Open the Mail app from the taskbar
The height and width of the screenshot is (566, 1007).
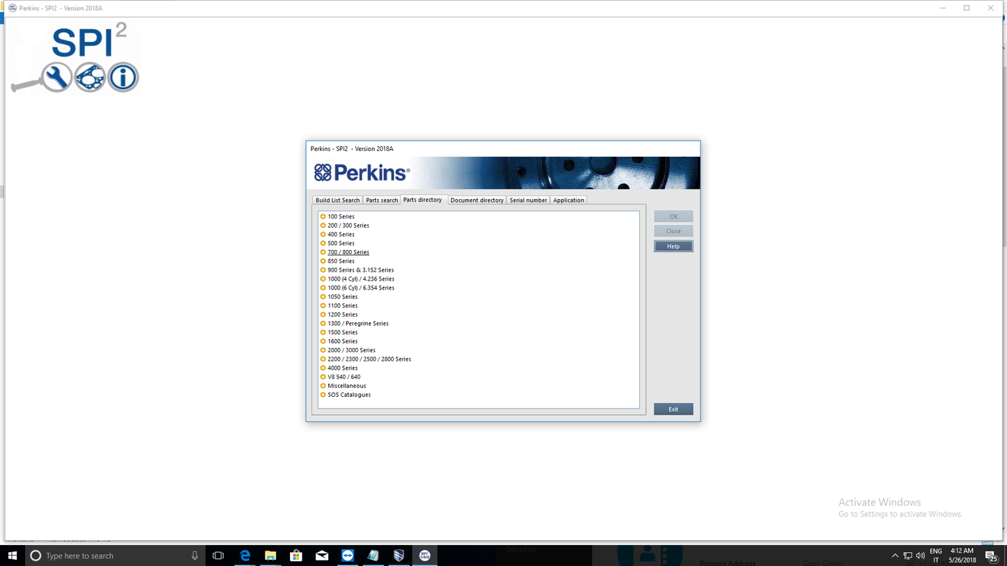click(321, 555)
